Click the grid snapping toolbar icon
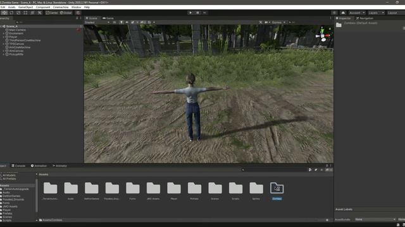Viewport: 405px width, 227px height. point(78,13)
